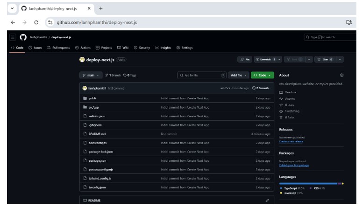This screenshot has width=362, height=207.
Task: Open the public folder
Action: (x=92, y=98)
